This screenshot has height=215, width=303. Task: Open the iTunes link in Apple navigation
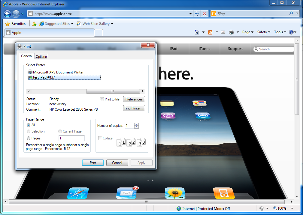204,49
